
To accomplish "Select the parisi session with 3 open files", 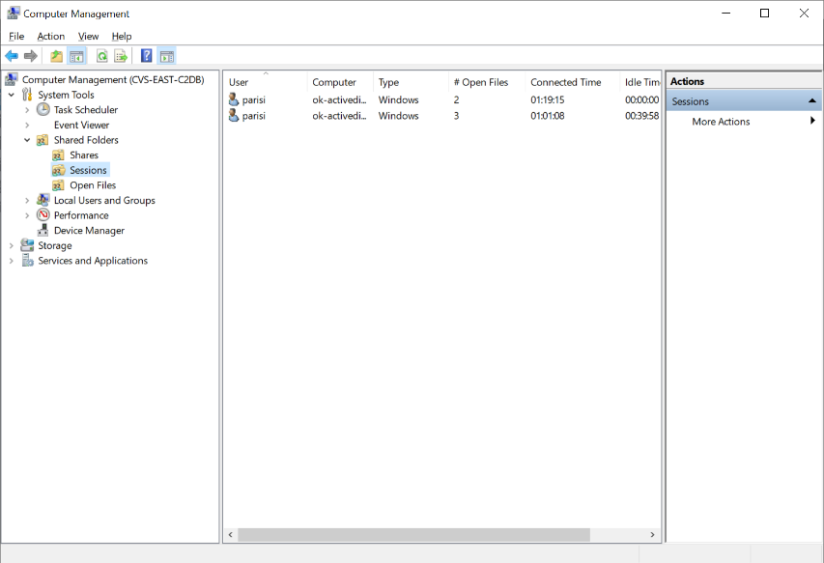I will pos(254,116).
